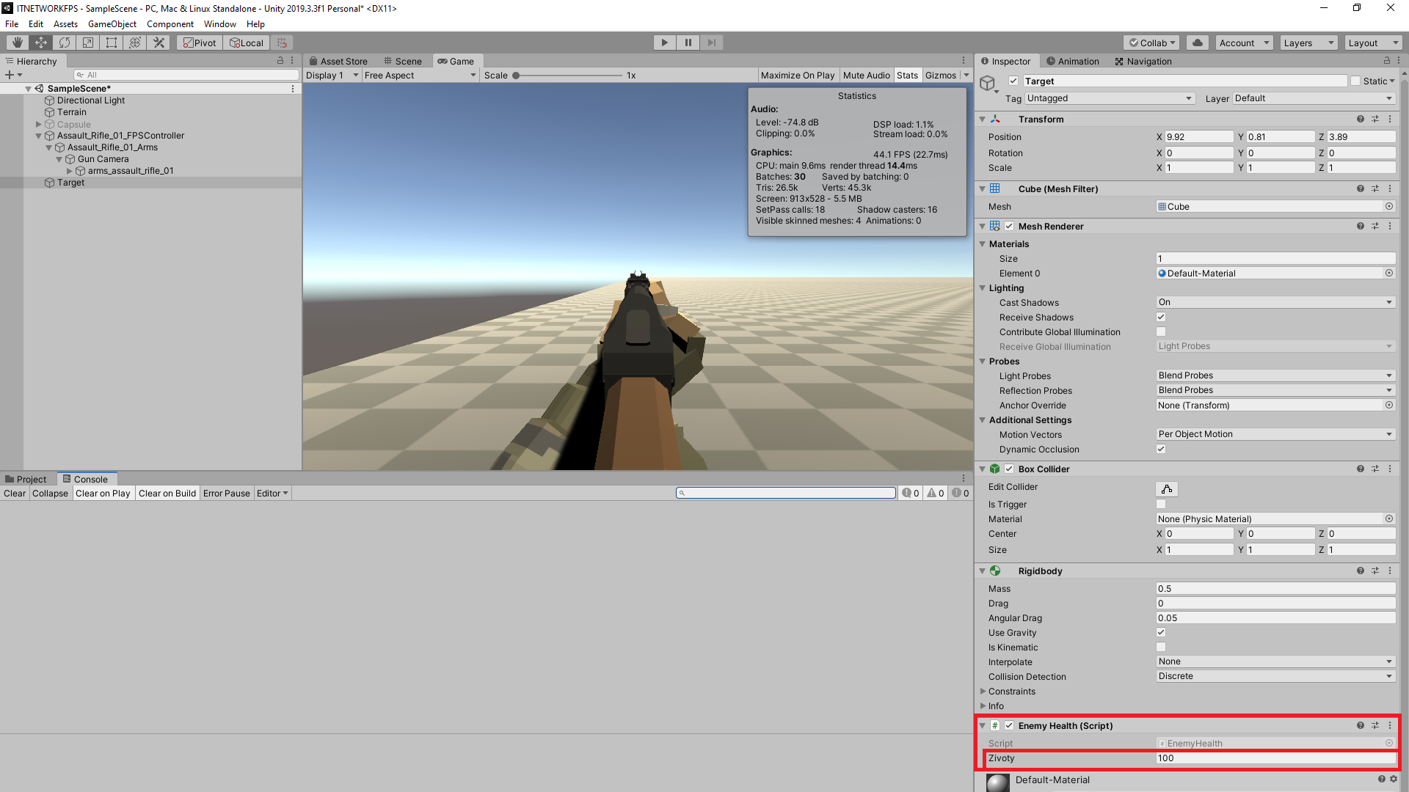The width and height of the screenshot is (1409, 792).
Task: Click the Edit Collider button in Box Collider
Action: [x=1166, y=488]
